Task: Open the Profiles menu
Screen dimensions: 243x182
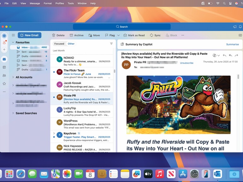Action: 60,3
